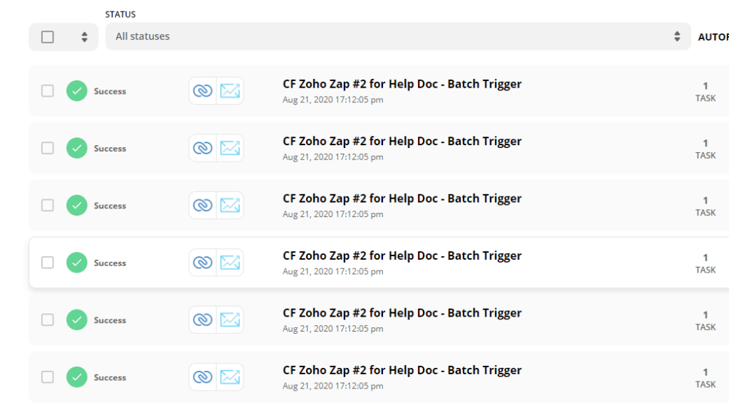Open fifth row's CF Zoho Zap title
Screen dimensions: 729x407
coord(402,313)
